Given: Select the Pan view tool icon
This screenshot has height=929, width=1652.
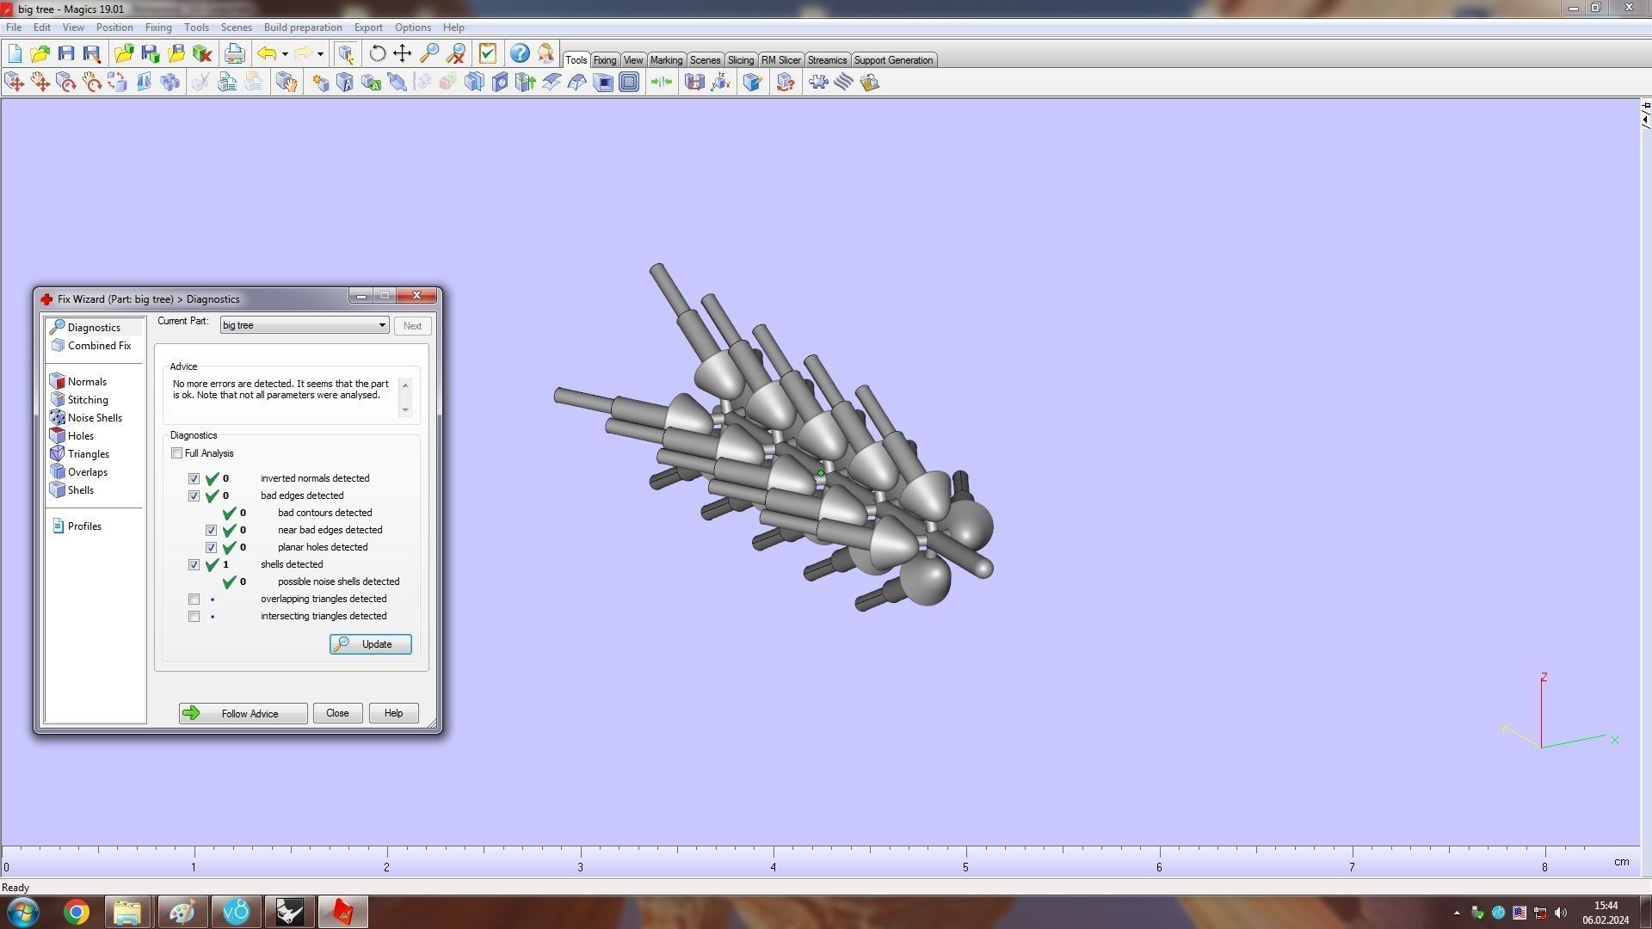Looking at the screenshot, I should coord(403,53).
